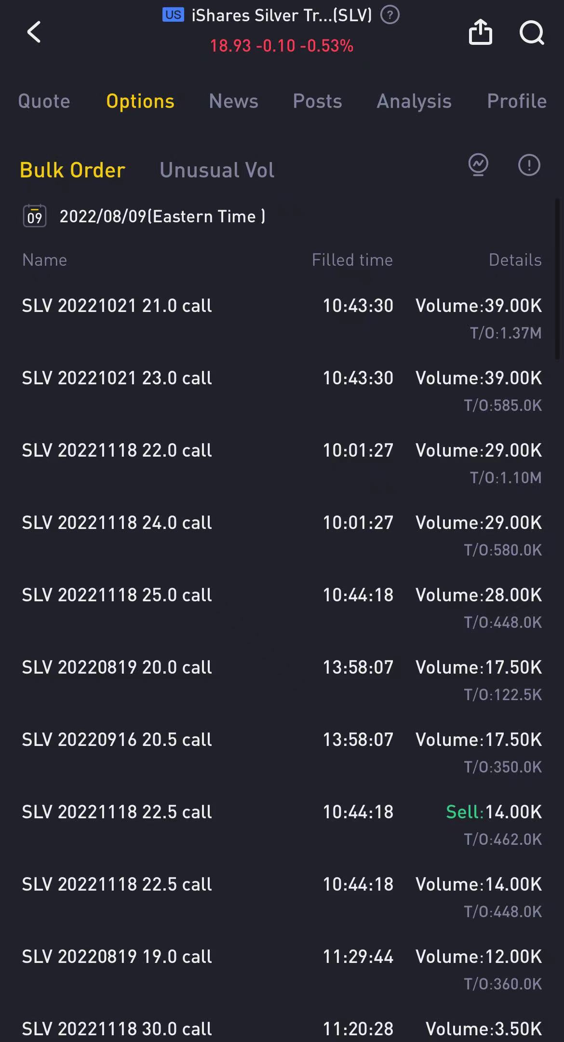The height and width of the screenshot is (1042, 564).
Task: Tap the exclamation info icon
Action: pyautogui.click(x=529, y=165)
